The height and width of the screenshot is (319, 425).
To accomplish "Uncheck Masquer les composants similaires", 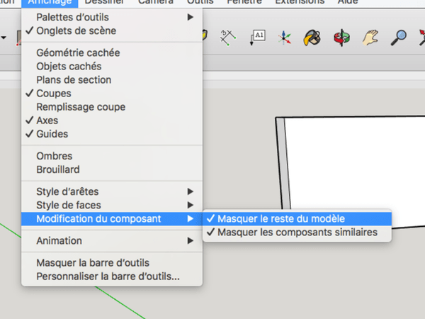I will click(297, 233).
